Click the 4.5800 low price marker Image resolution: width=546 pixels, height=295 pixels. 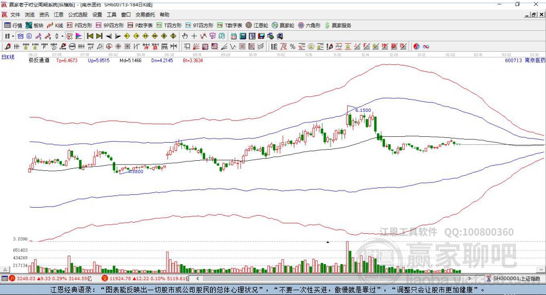click(x=135, y=171)
